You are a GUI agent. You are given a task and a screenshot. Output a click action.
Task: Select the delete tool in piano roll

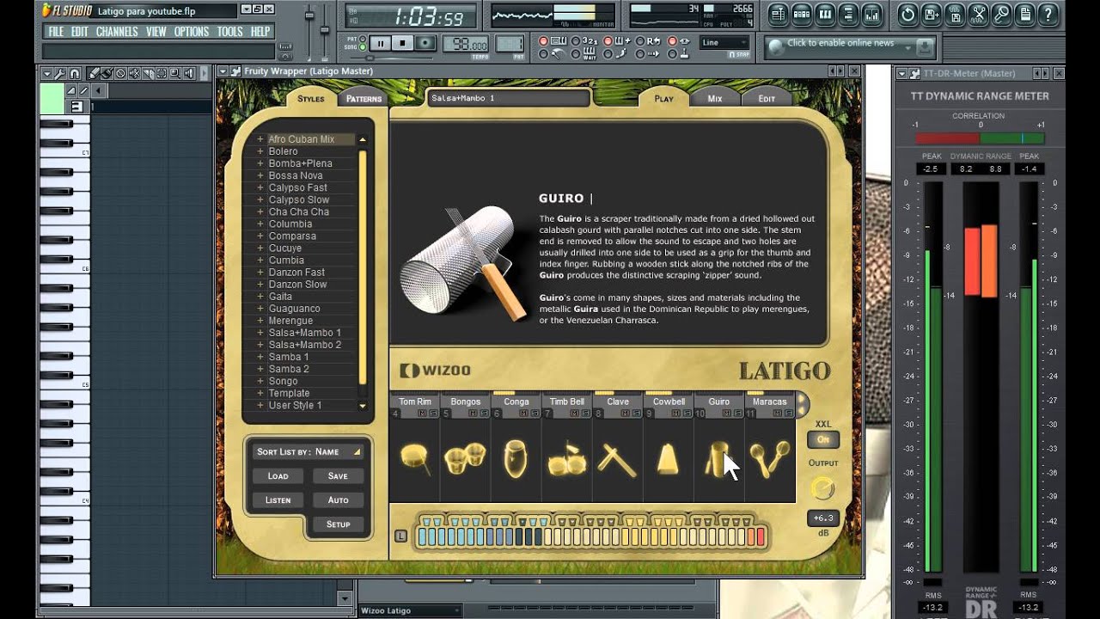coord(120,74)
